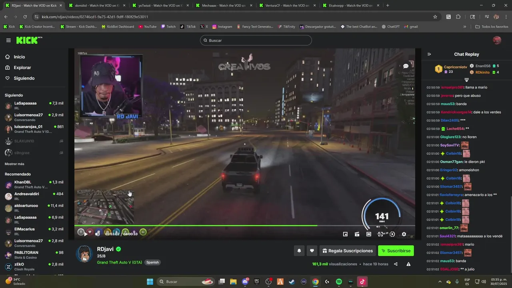Screen dimensions: 512x288
Task: Open Discord from the taskbar
Action: [x=245, y=282]
